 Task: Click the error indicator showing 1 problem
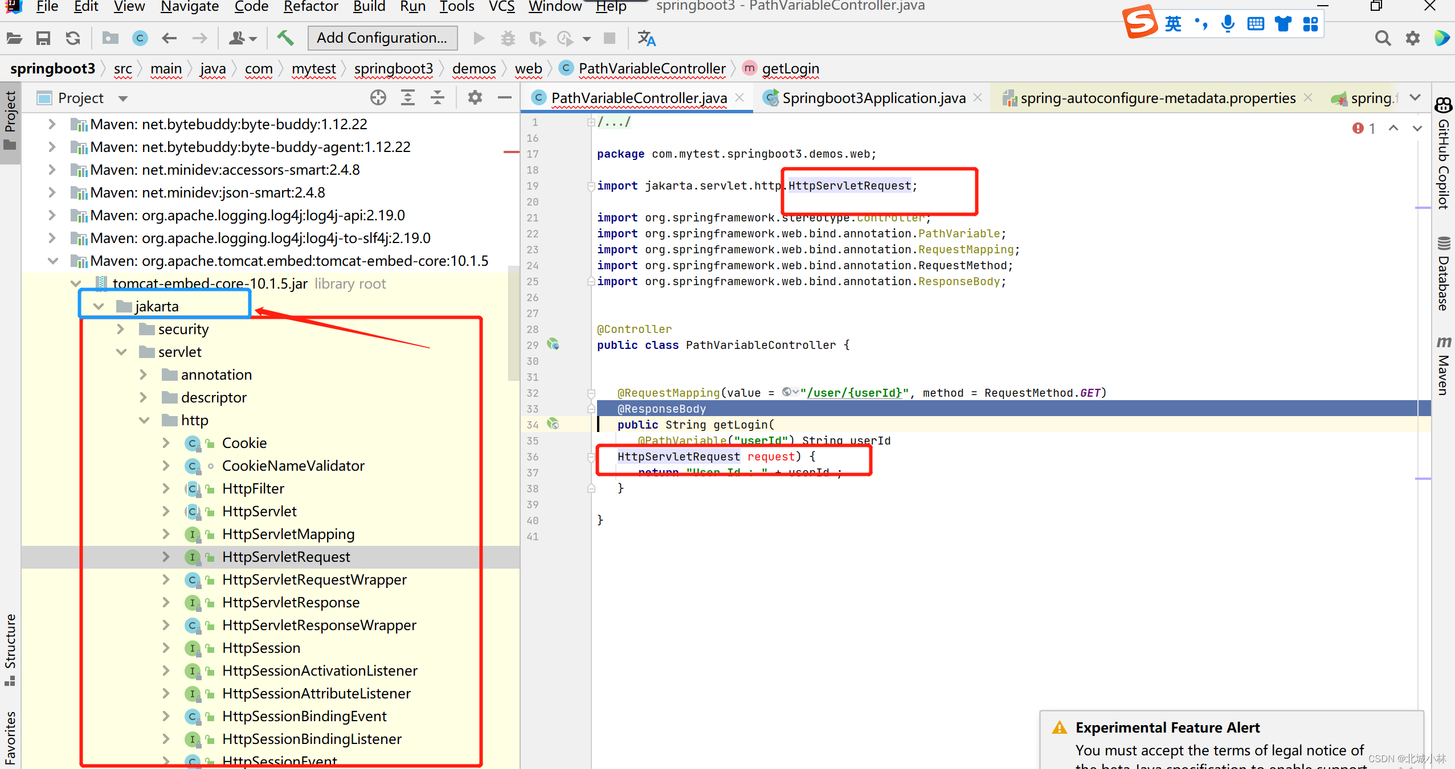pos(1364,129)
